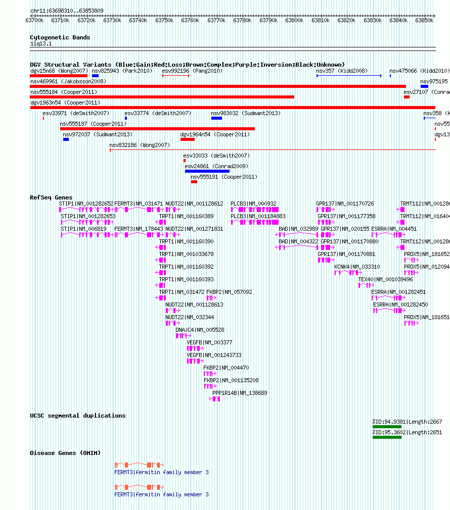The height and width of the screenshot is (510, 450).
Task: Click the 63750k ruler coordinate label
Action: [164, 20]
